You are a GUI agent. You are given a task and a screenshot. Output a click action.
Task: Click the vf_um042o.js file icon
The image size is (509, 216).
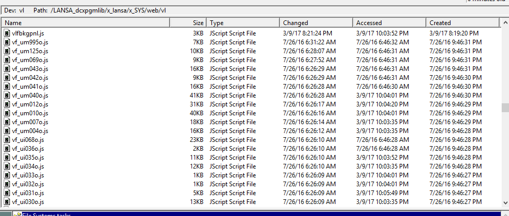(x=7, y=78)
